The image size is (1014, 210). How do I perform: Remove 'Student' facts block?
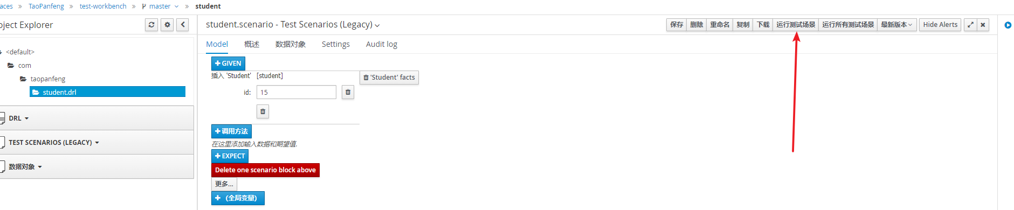(x=389, y=78)
